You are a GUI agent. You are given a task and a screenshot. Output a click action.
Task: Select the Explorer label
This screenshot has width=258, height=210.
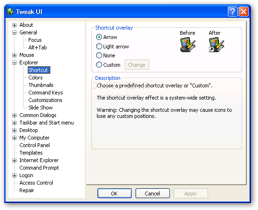tap(29, 63)
